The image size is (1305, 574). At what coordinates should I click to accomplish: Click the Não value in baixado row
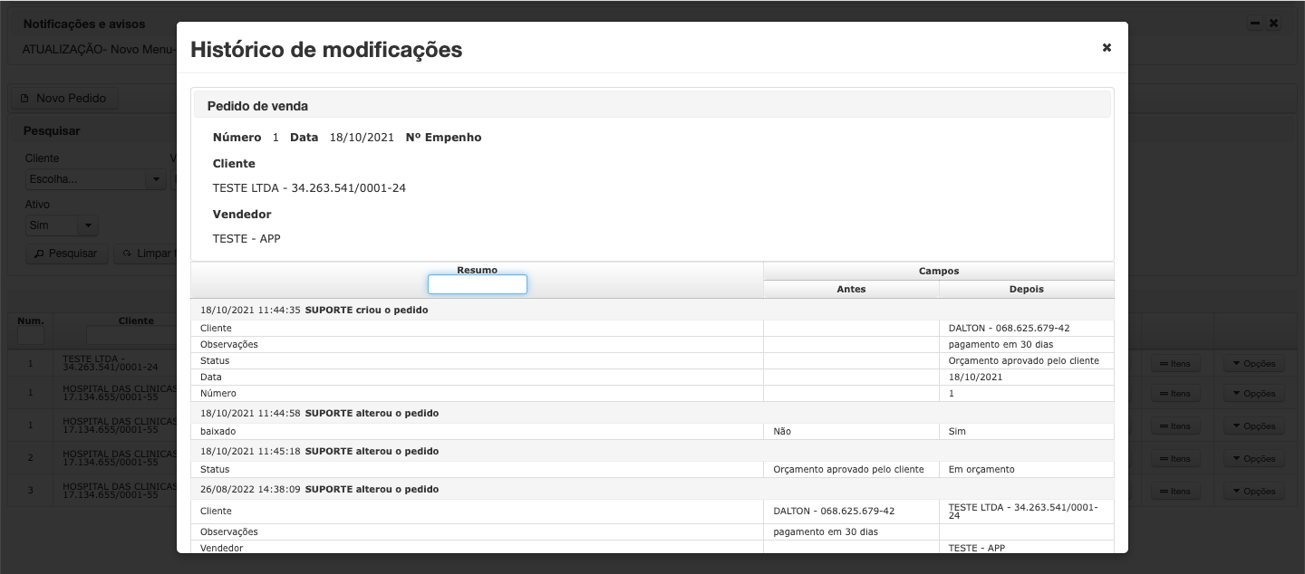[x=782, y=431]
